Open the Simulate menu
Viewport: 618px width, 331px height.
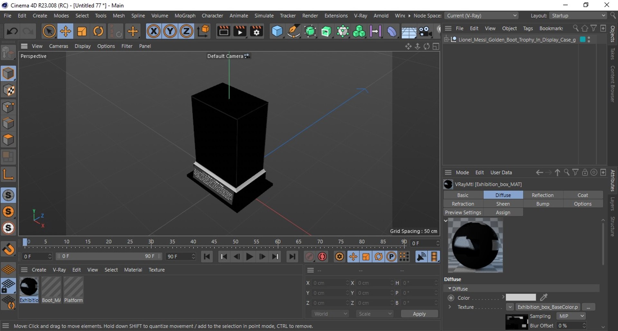(x=264, y=15)
